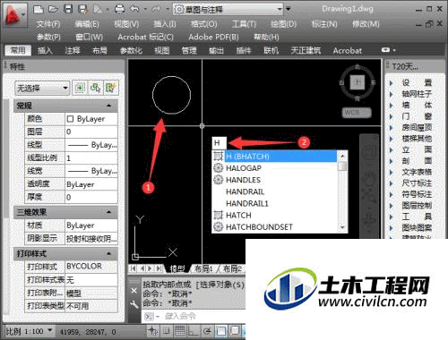Click the Undo arrow icon

click(x=135, y=9)
